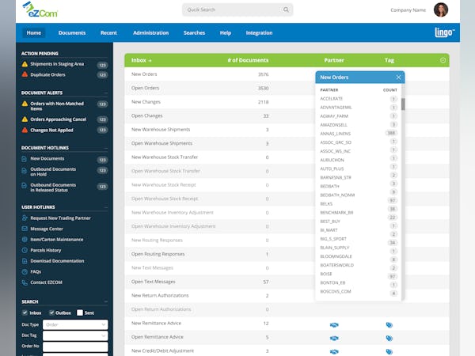Toggle the Outbox search checkbox

point(51,312)
